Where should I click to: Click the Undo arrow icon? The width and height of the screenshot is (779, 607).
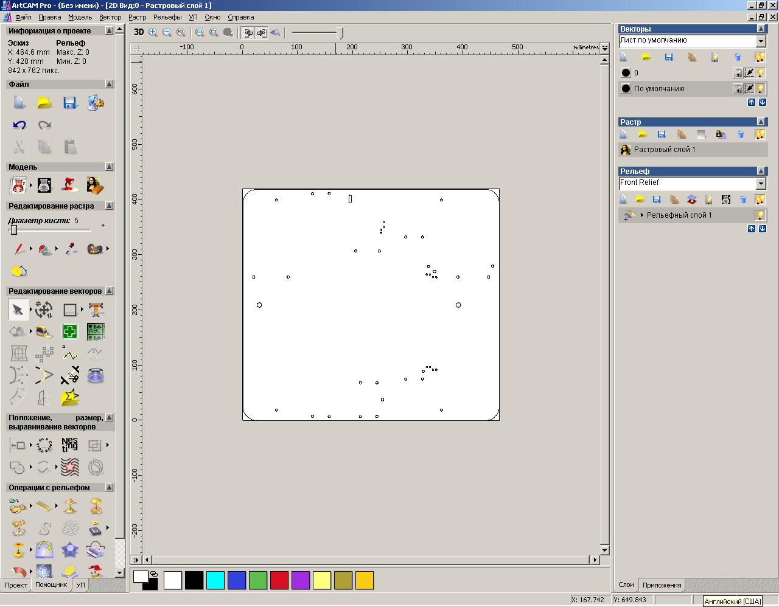pos(19,125)
